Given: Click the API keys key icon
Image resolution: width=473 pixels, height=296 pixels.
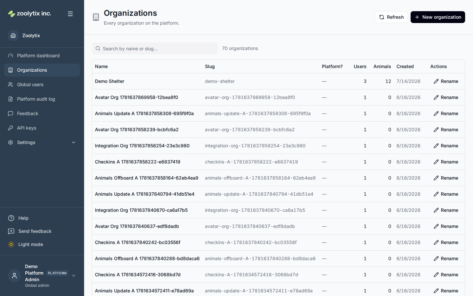Looking at the screenshot, I should 11,128.
